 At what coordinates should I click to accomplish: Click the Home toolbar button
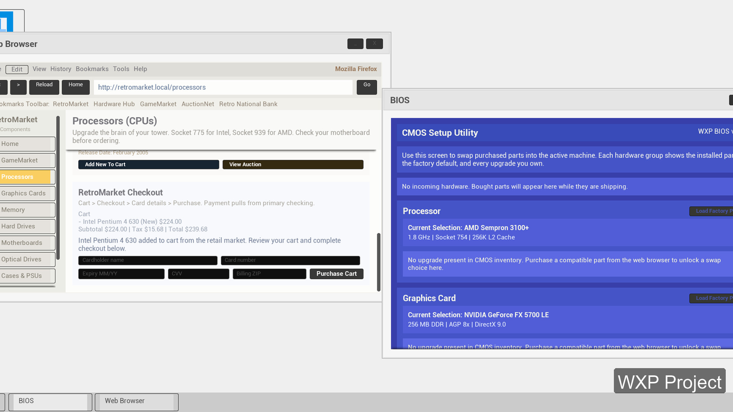pos(76,87)
